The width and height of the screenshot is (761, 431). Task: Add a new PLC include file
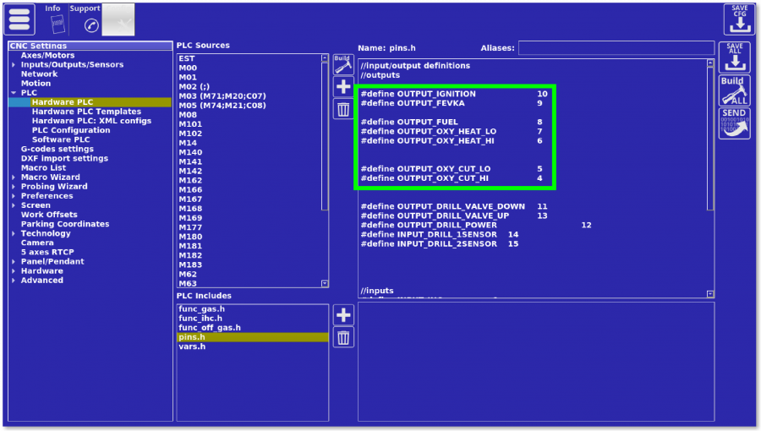[343, 315]
